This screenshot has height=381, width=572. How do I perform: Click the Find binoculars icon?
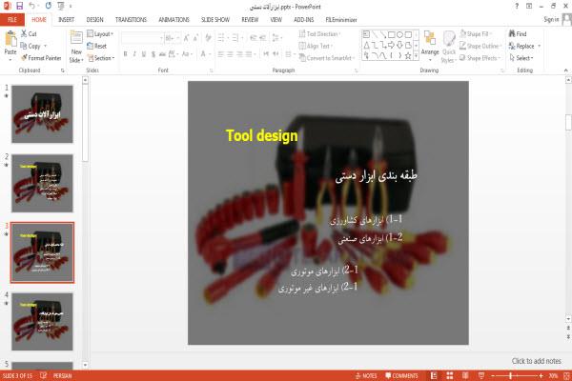[x=512, y=33]
